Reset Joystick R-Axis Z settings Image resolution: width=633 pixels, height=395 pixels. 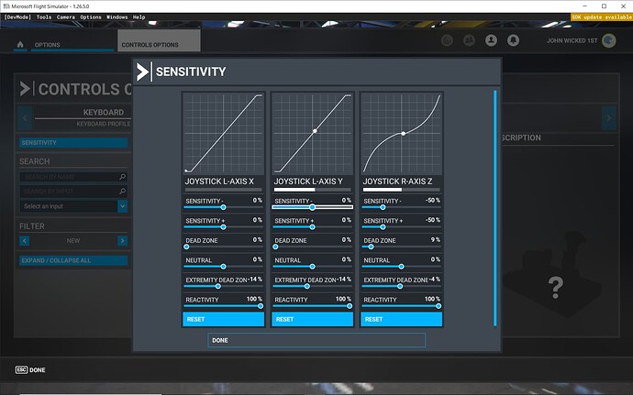pyautogui.click(x=401, y=319)
